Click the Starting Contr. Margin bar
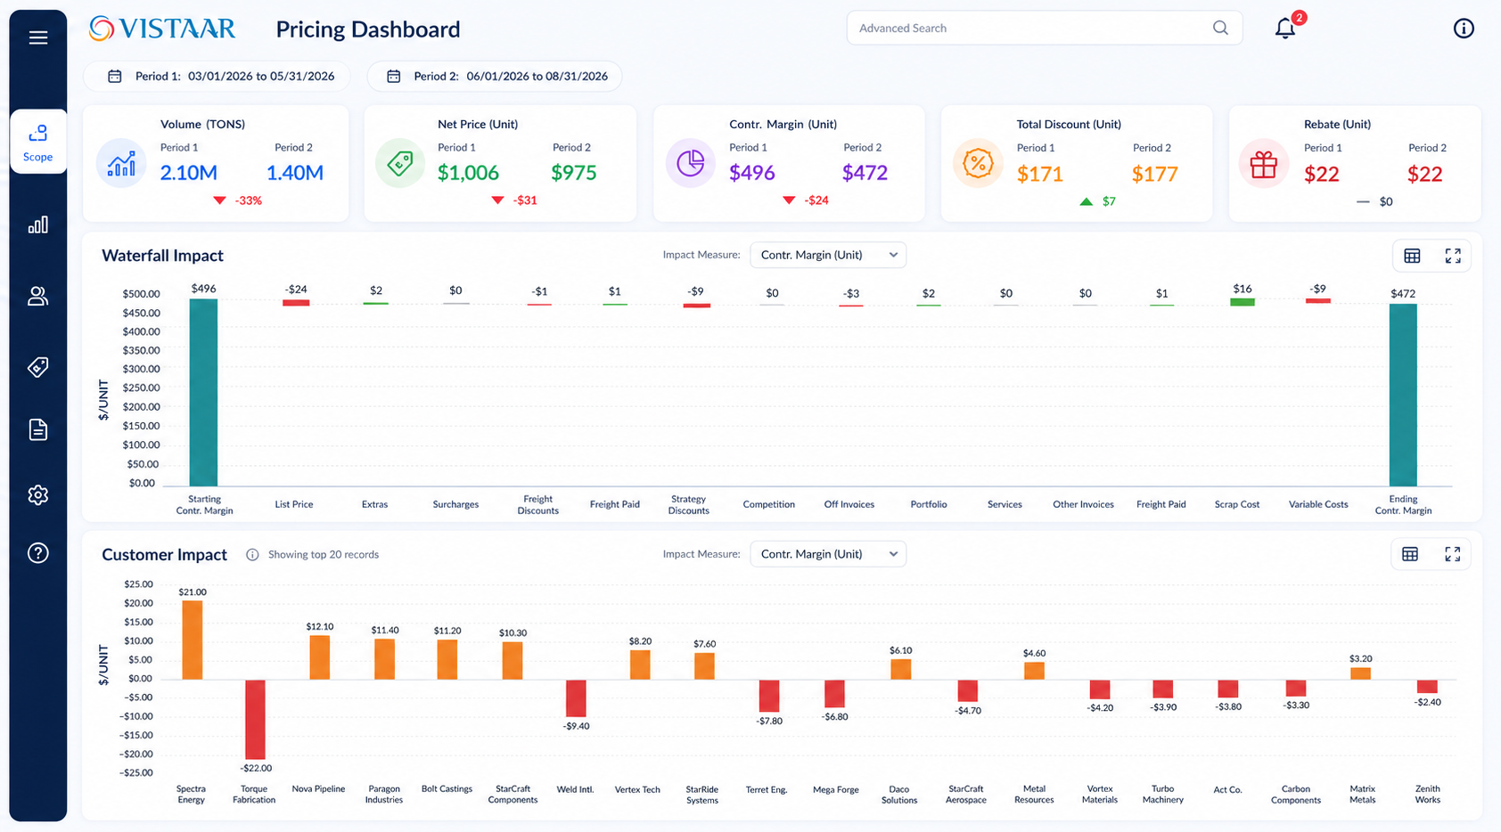 203,392
